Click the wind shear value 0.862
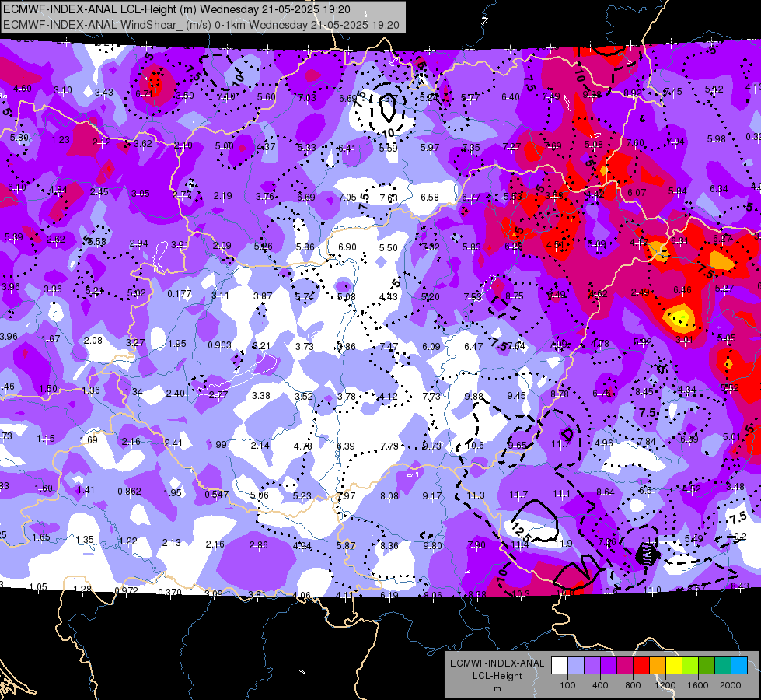761x700 pixels. pos(130,492)
